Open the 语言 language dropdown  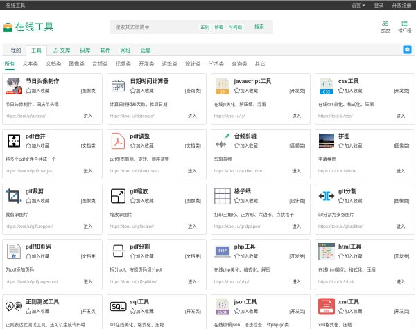(358, 5)
